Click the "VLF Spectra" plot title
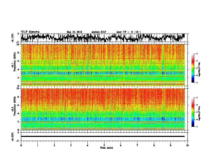 pos(30,32)
